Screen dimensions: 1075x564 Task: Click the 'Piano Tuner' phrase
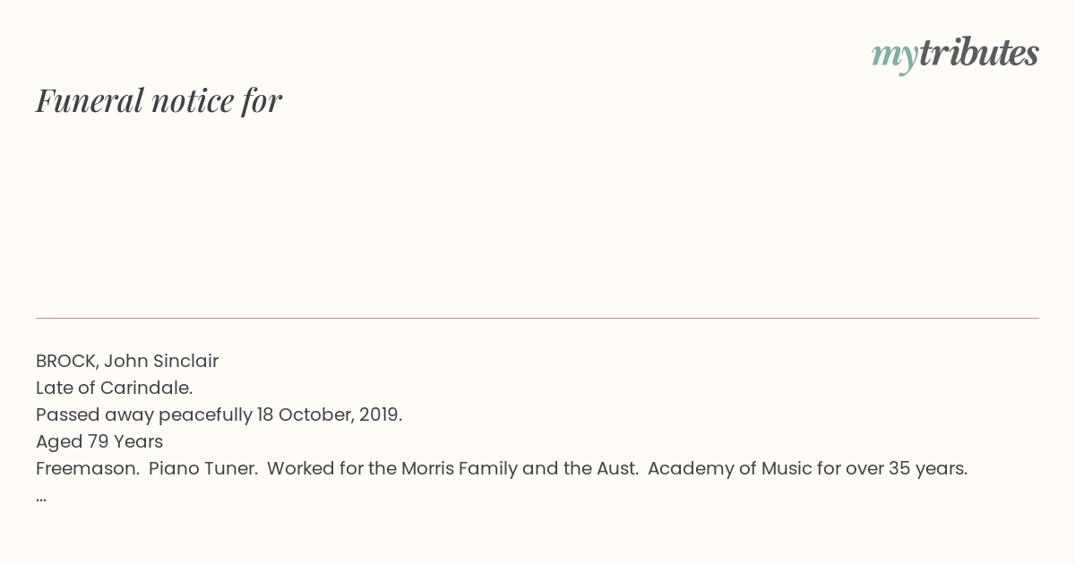(203, 468)
